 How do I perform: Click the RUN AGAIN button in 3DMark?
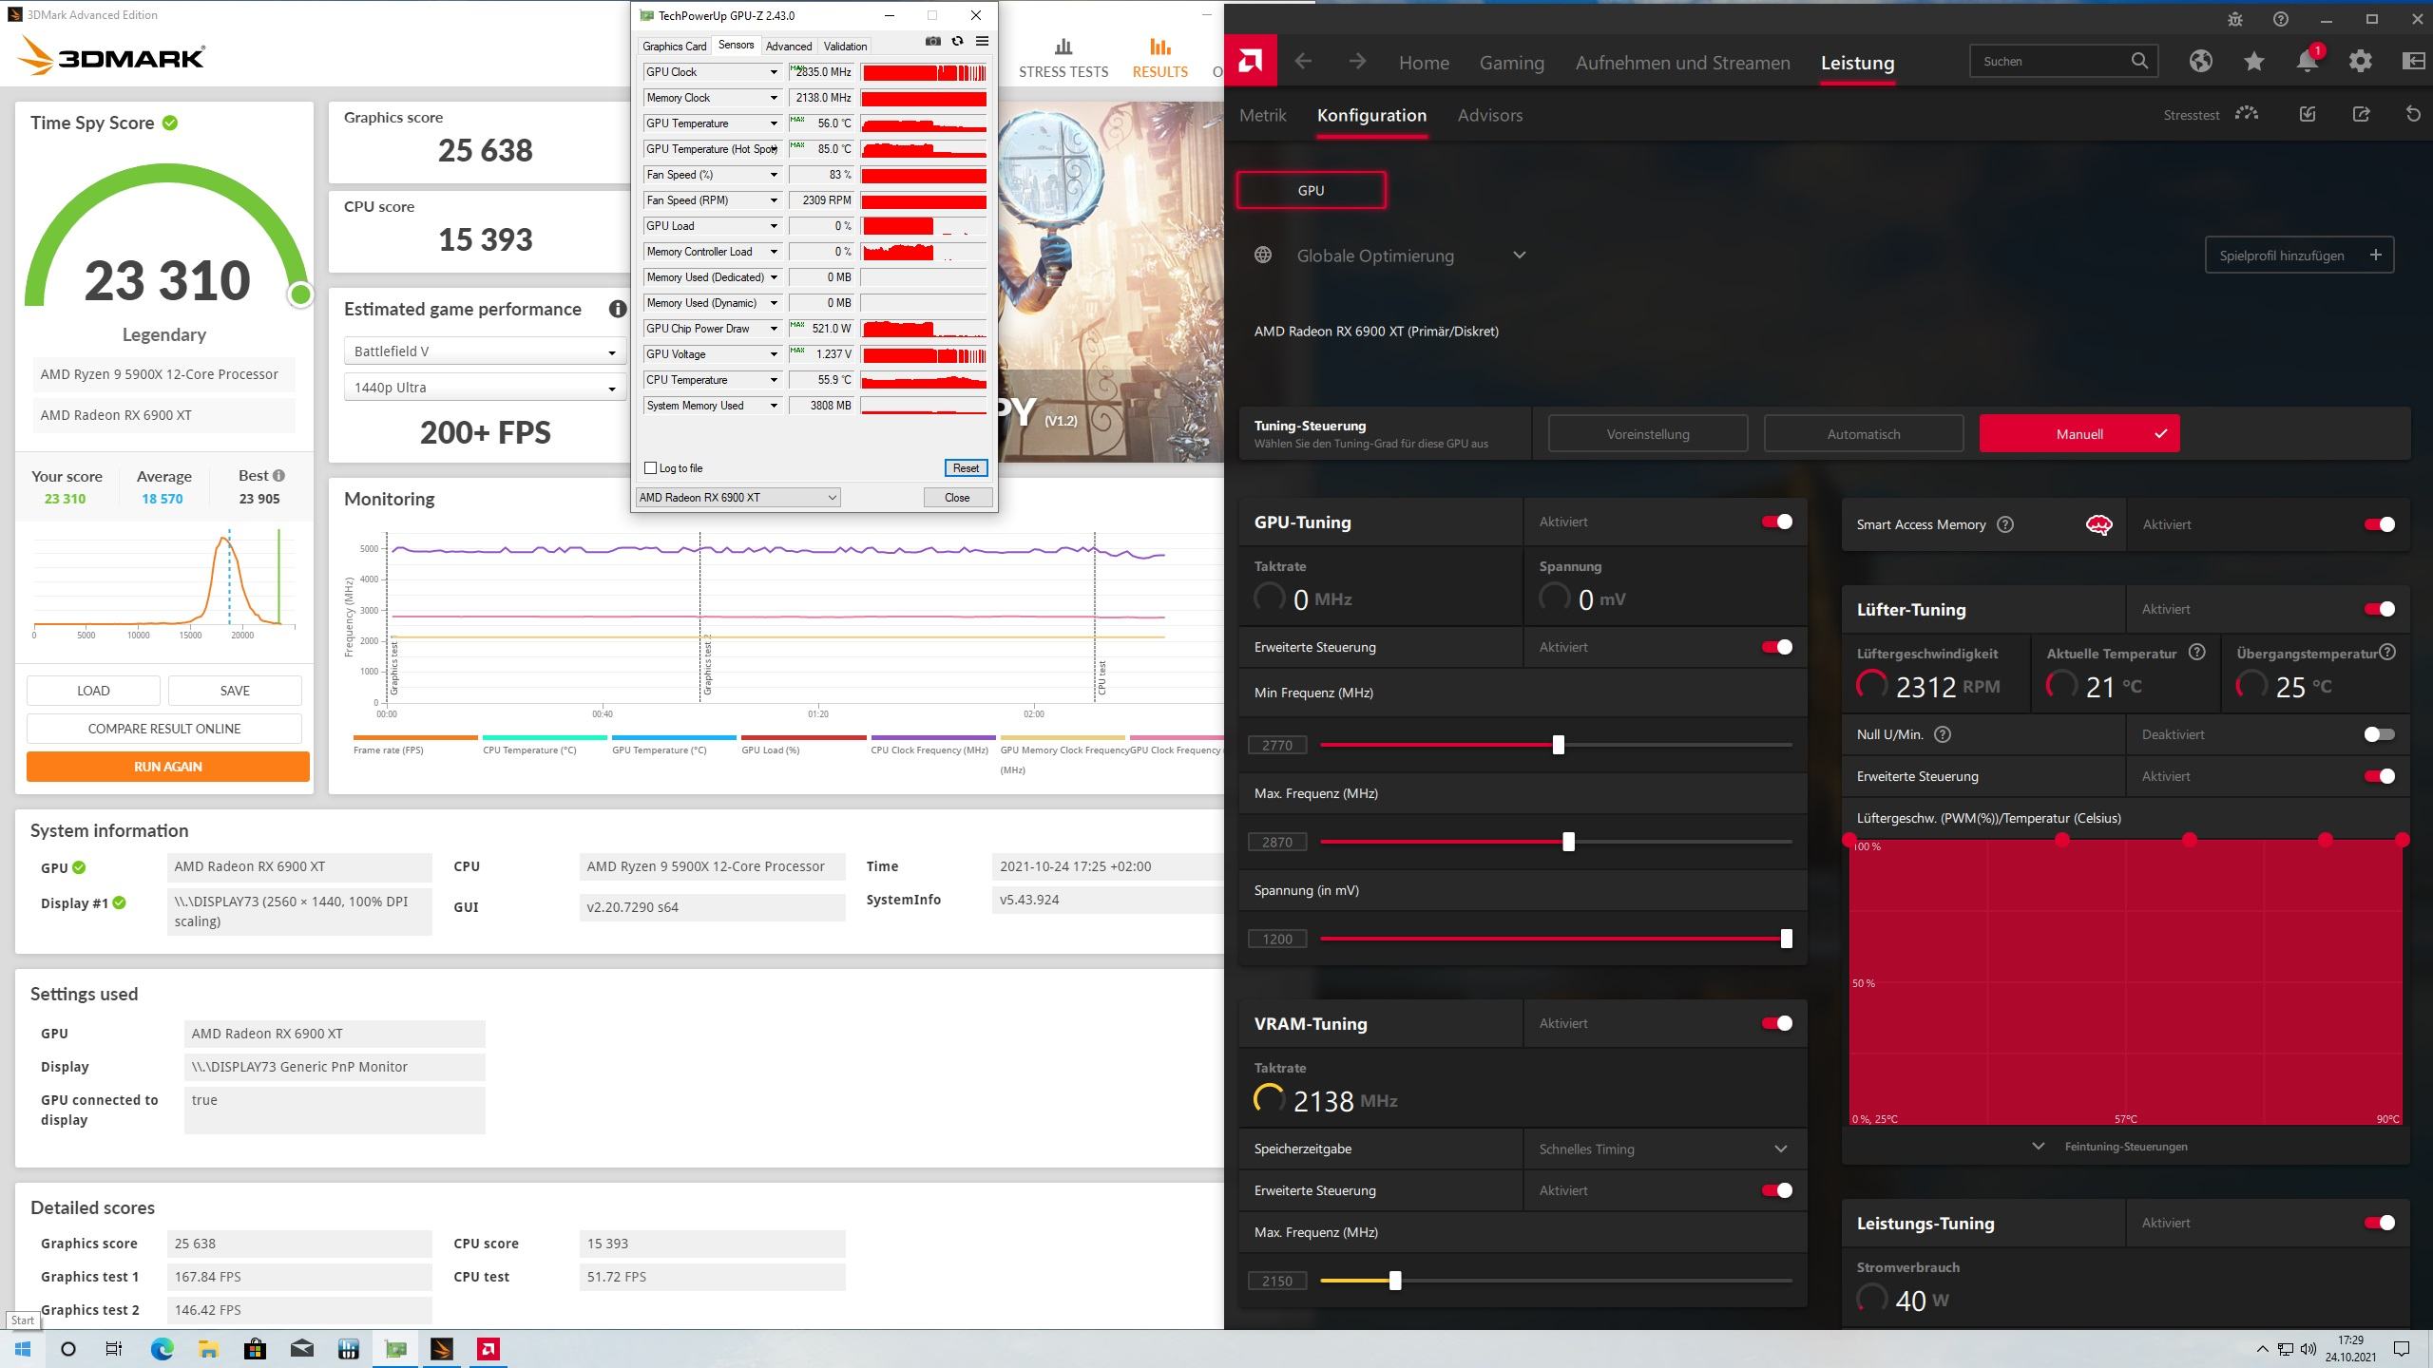pyautogui.click(x=168, y=767)
